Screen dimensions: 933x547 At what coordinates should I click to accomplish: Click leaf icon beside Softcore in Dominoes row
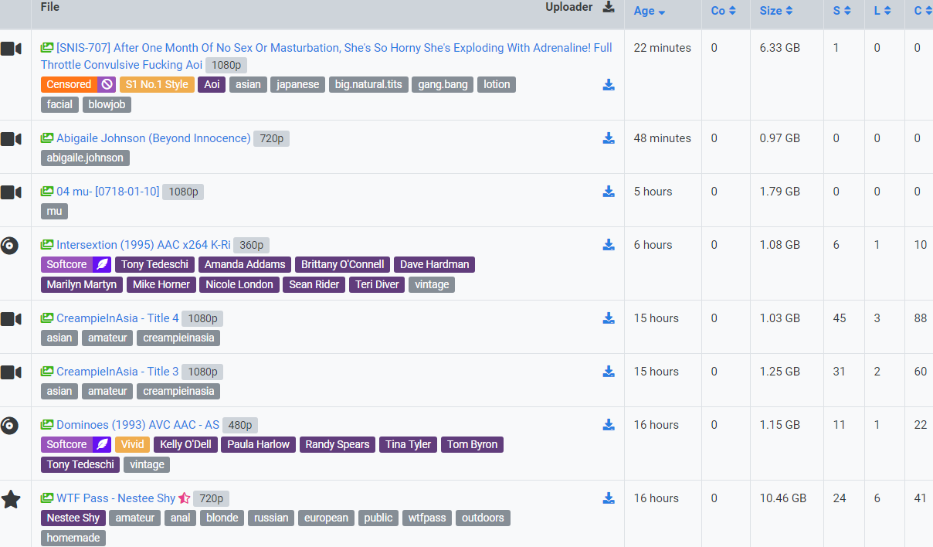pyautogui.click(x=102, y=445)
